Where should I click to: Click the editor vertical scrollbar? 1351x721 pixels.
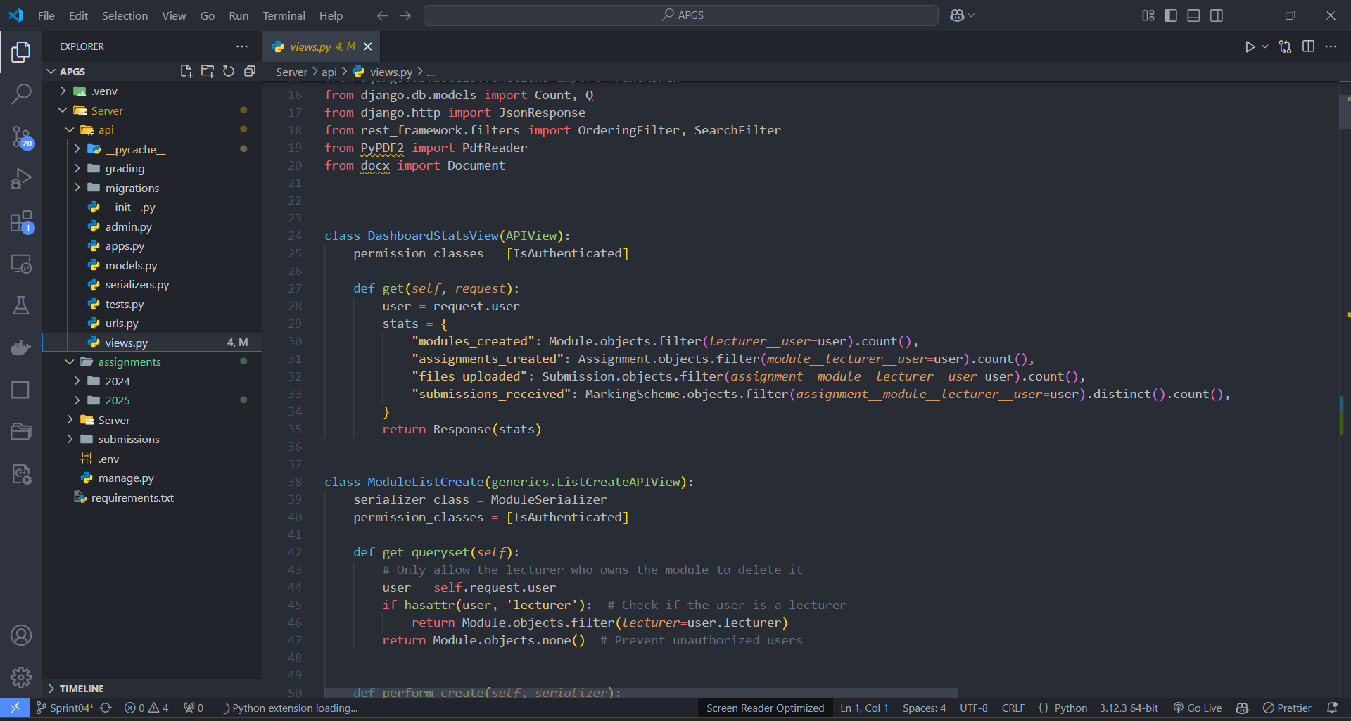(1344, 113)
